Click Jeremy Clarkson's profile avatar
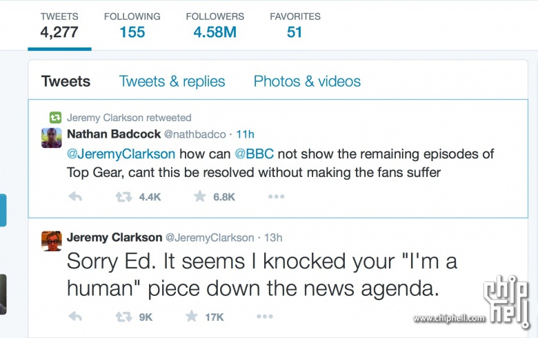The image size is (538, 338). pos(52,241)
